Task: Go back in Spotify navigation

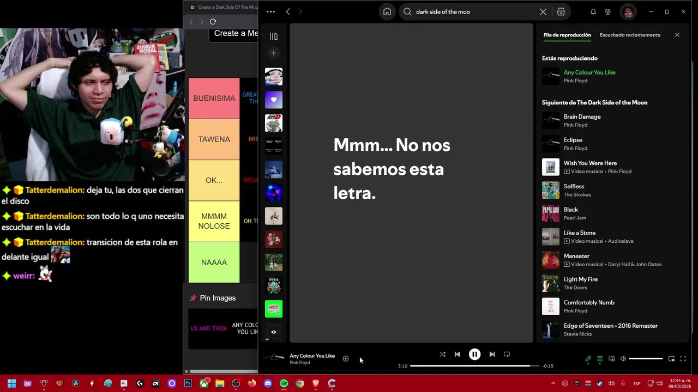Action: 288,11
